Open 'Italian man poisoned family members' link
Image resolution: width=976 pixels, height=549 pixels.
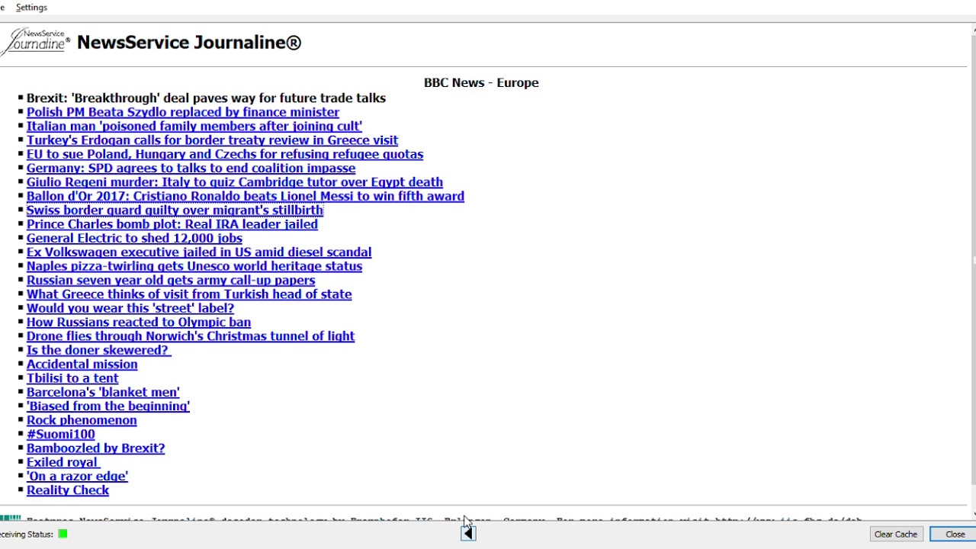pos(194,126)
